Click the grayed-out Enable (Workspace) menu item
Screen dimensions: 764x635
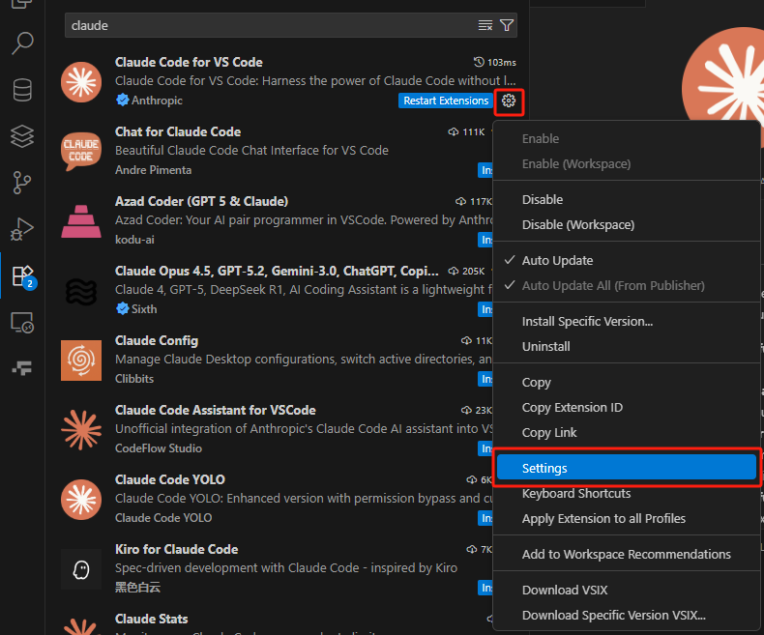[x=627, y=163]
